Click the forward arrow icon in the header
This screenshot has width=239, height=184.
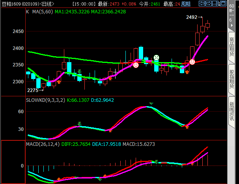tap(208, 4)
